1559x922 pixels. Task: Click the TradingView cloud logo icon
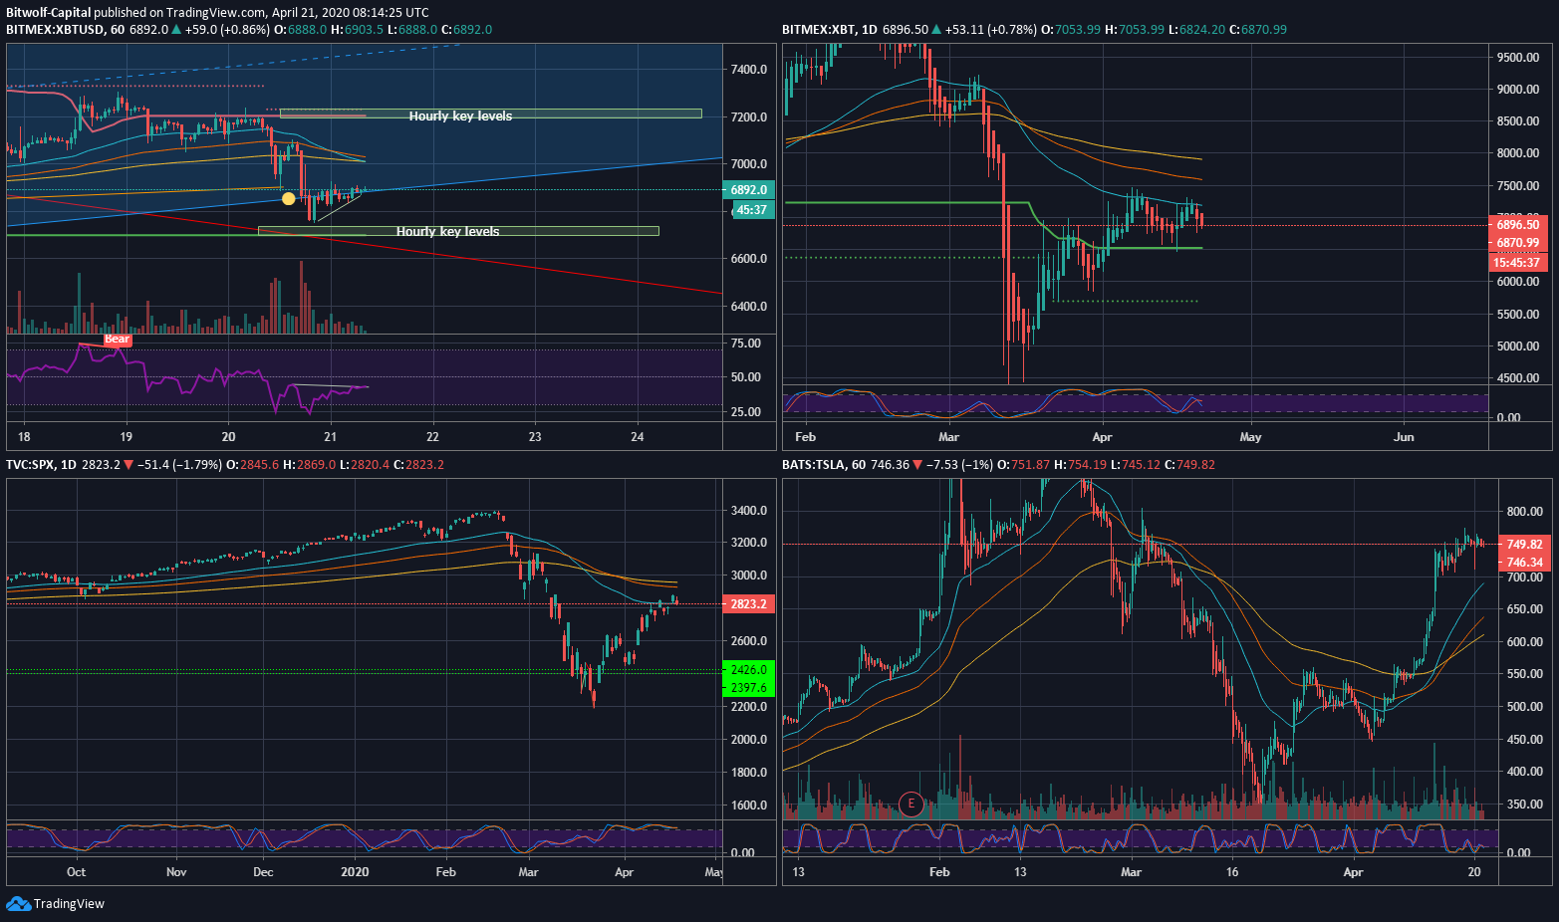(x=18, y=903)
